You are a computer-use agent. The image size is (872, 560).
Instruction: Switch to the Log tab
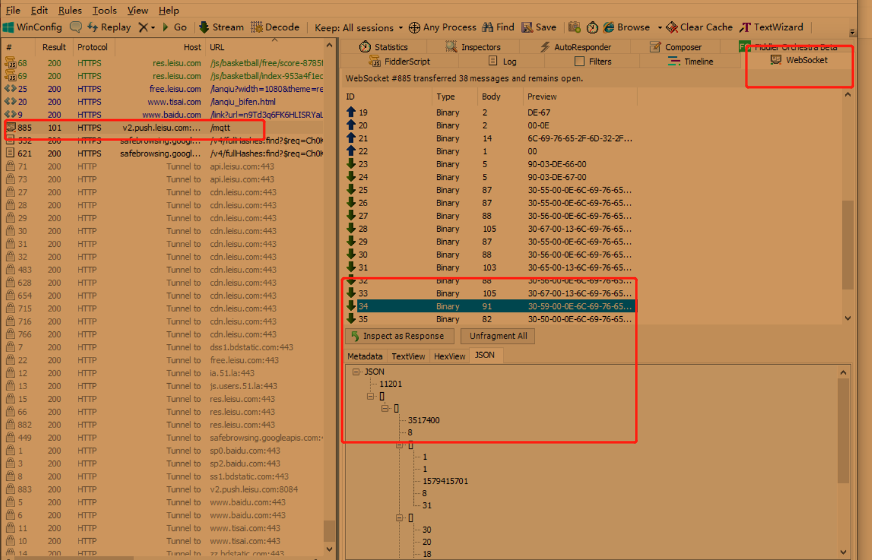coord(502,61)
